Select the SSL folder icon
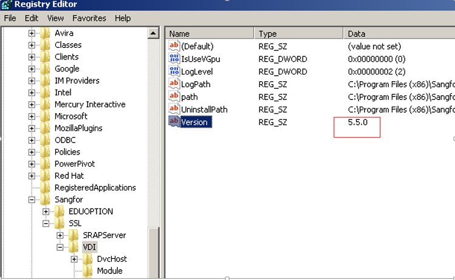This screenshot has width=455, height=280. pyautogui.click(x=59, y=223)
